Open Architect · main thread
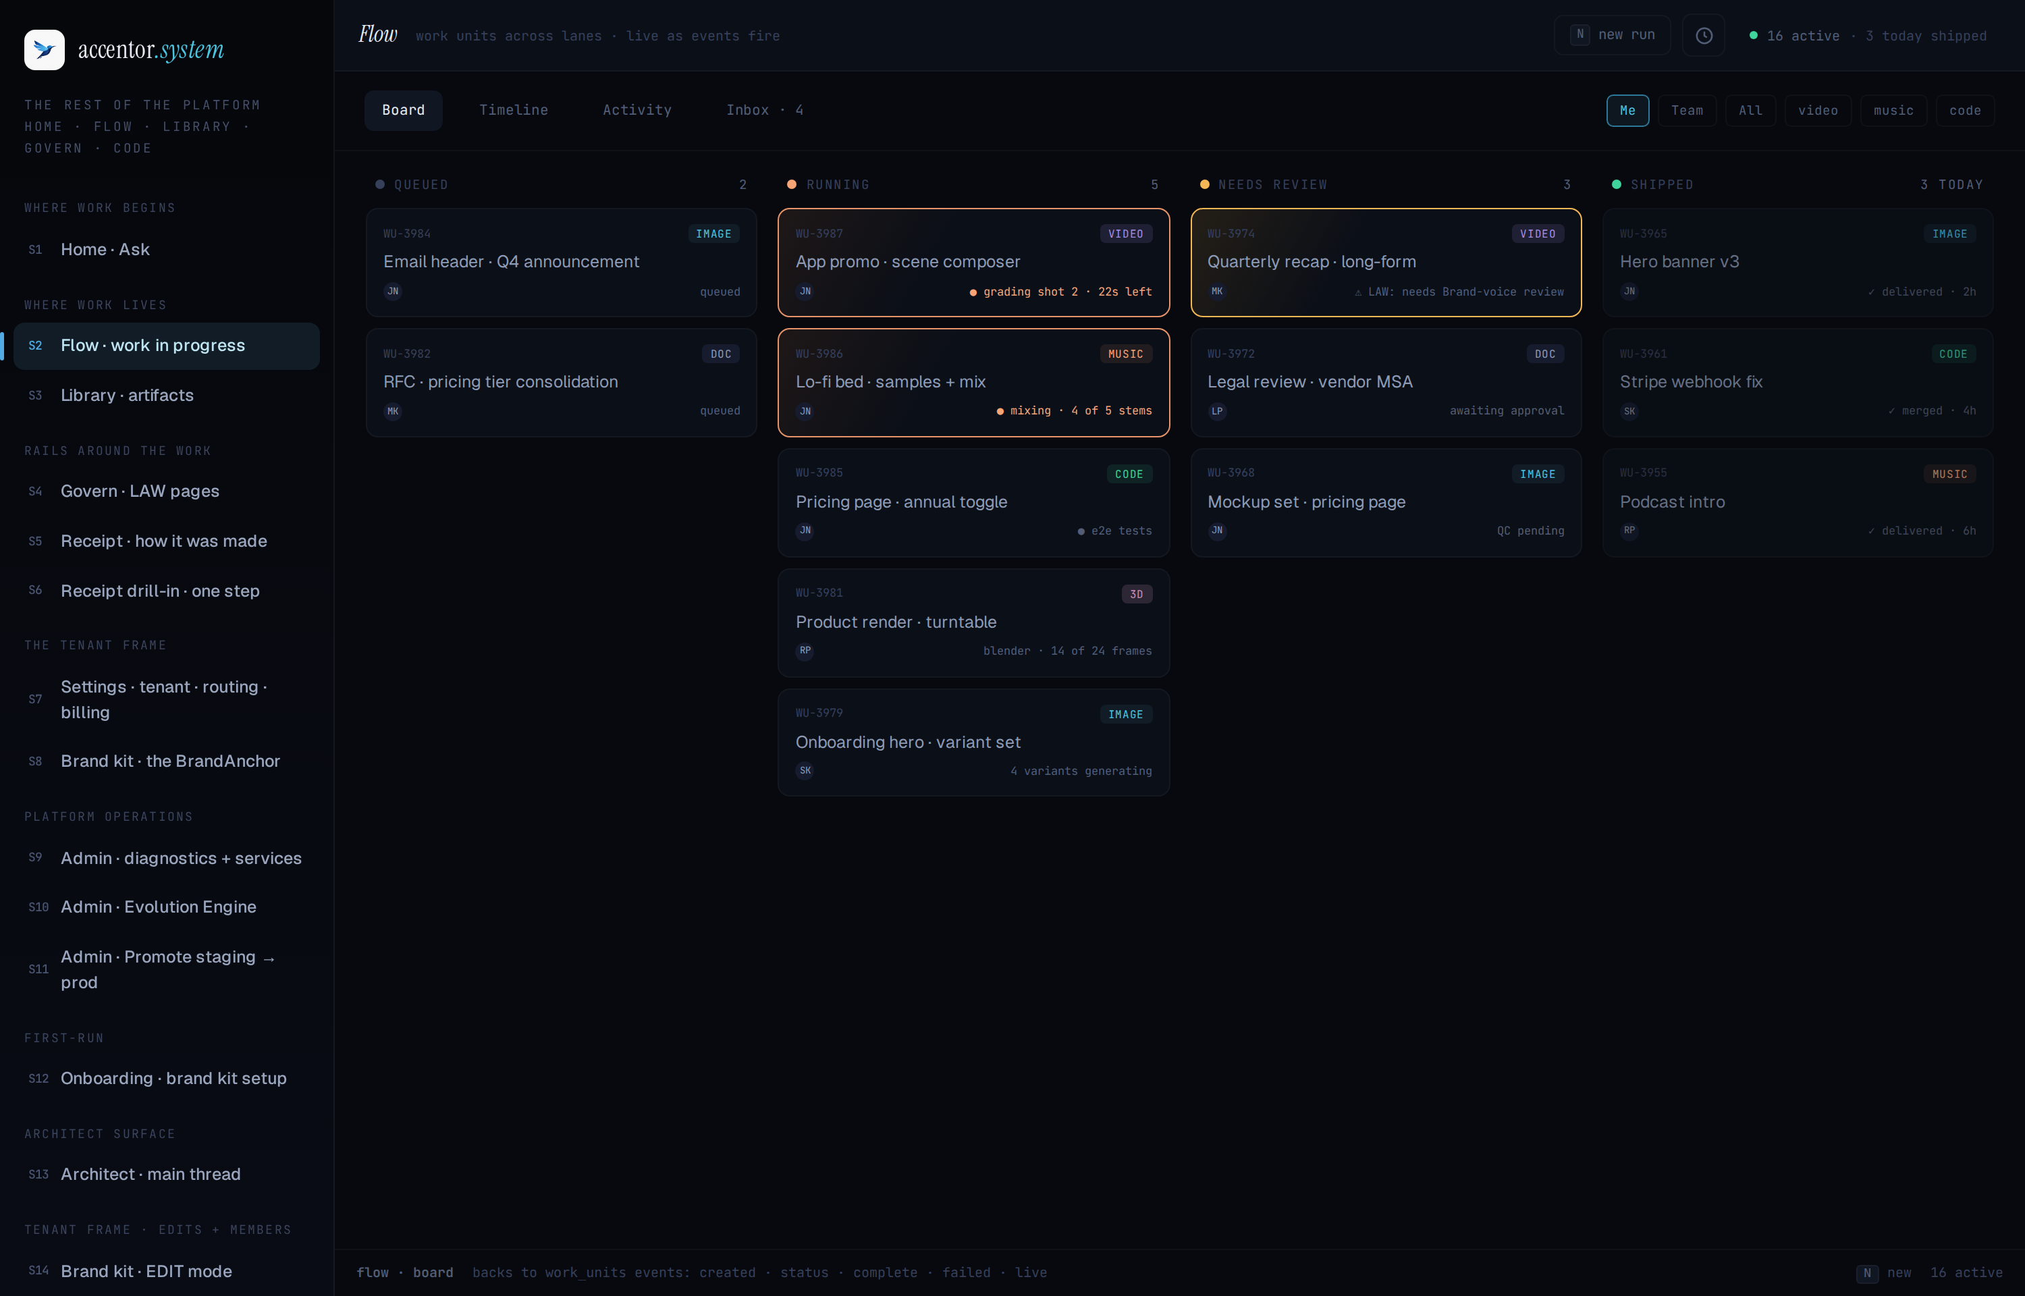 167,1174
